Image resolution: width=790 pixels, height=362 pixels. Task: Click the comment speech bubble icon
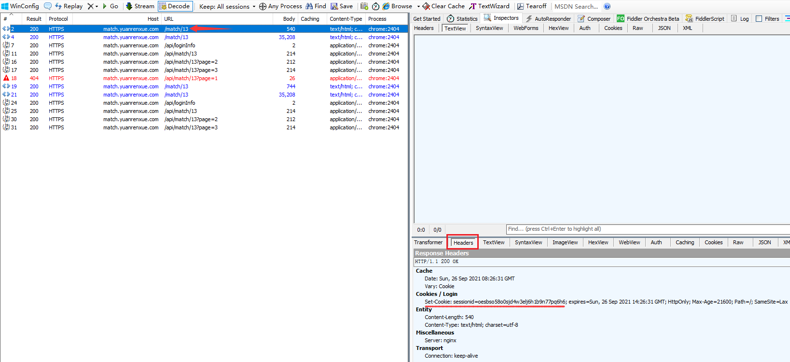click(48, 6)
